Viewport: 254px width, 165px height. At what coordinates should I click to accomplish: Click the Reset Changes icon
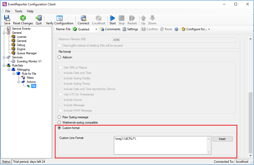point(23,18)
